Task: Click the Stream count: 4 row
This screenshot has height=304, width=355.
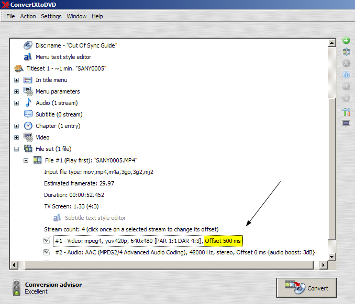Action: (131, 229)
